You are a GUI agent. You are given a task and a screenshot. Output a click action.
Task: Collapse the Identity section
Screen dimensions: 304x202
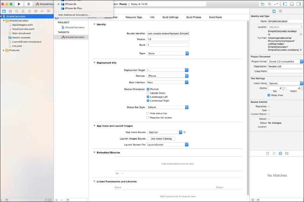point(95,24)
